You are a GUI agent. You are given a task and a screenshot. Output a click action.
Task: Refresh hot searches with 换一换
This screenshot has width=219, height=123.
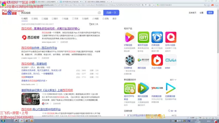tap(172, 111)
